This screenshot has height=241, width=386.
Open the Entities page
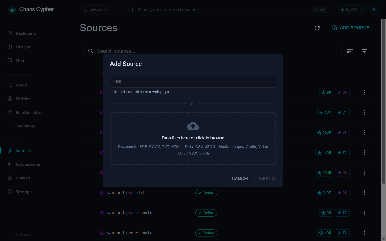23,99
